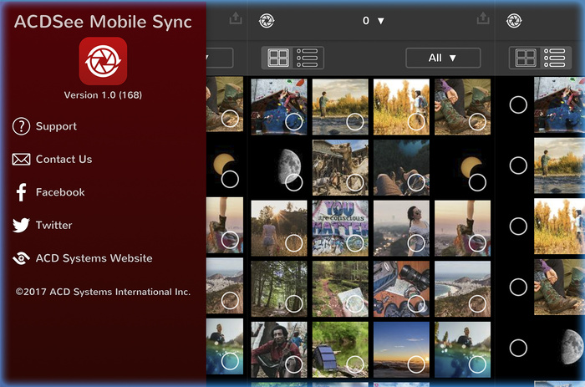Open the 0 selection count dropdown

(374, 21)
